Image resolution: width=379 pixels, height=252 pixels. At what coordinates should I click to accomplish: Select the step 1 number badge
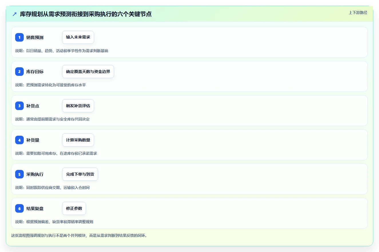coord(19,37)
